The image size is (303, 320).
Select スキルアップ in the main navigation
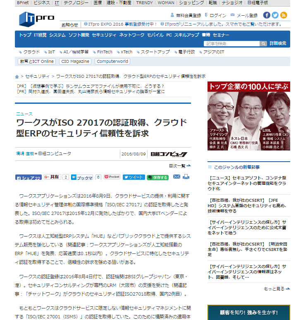(186, 35)
